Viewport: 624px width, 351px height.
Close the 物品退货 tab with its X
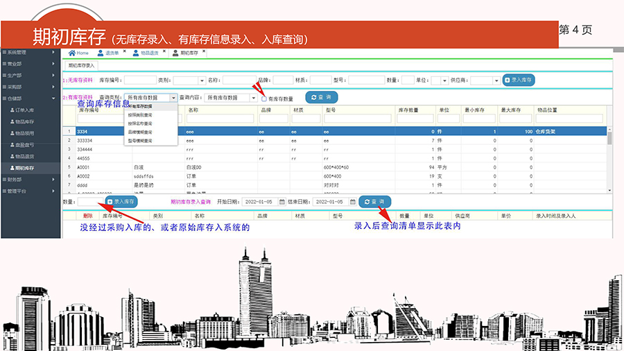164,51
